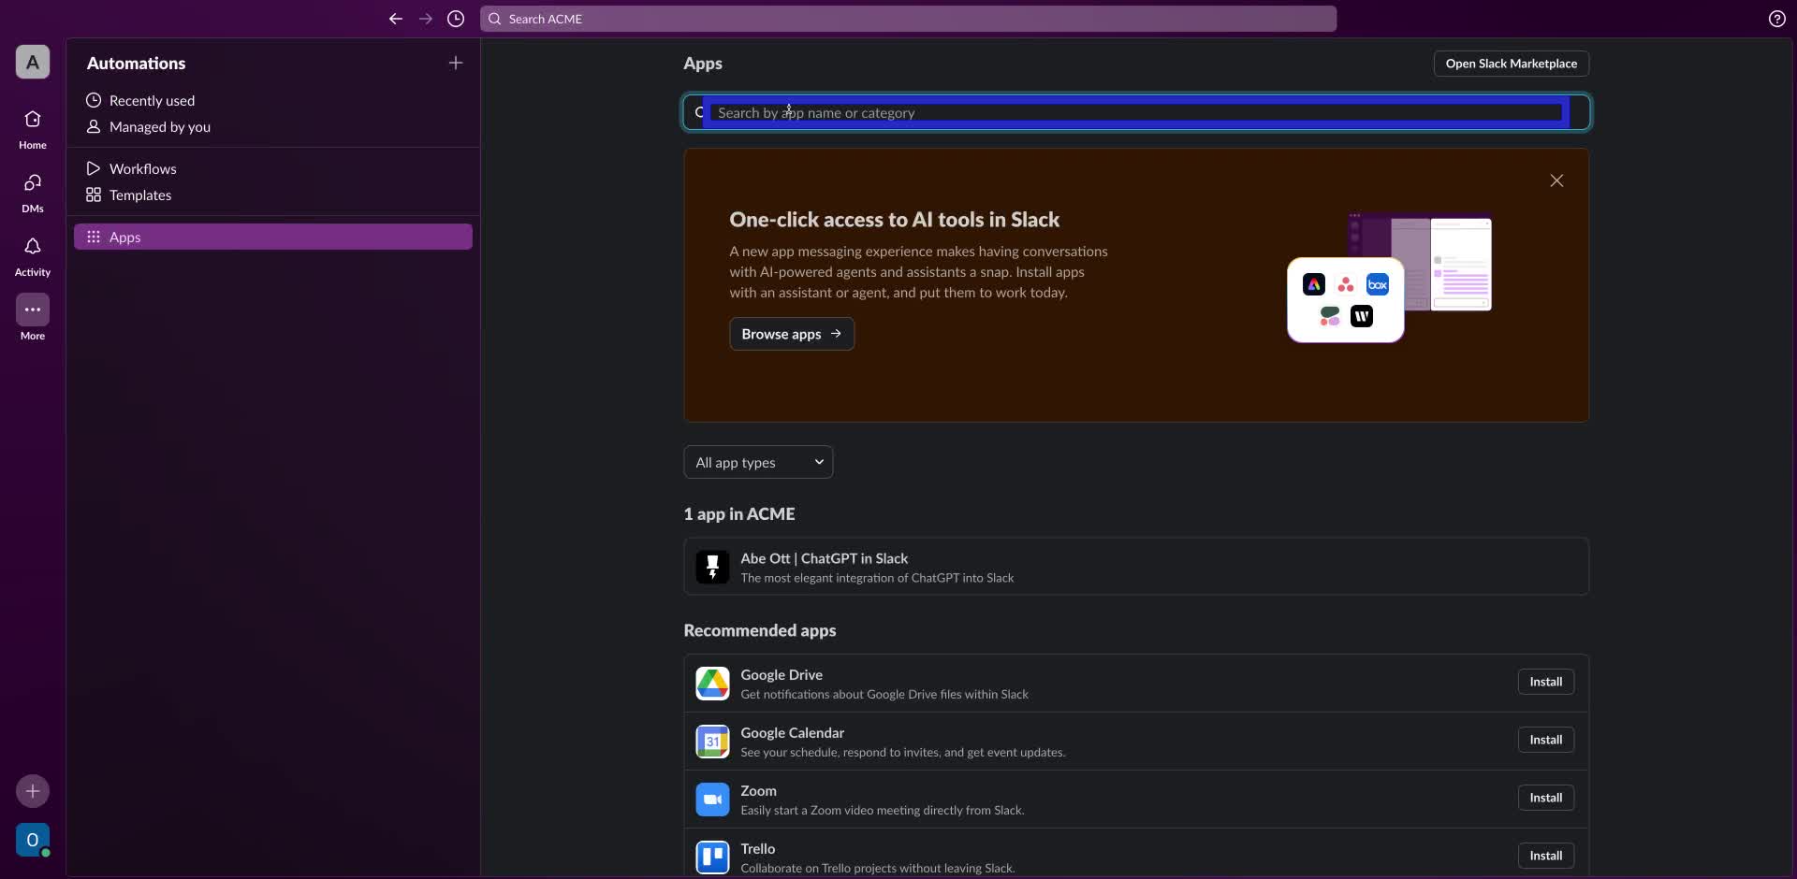This screenshot has width=1797, height=879.
Task: Click Browse apps in the banner
Action: pyautogui.click(x=791, y=333)
